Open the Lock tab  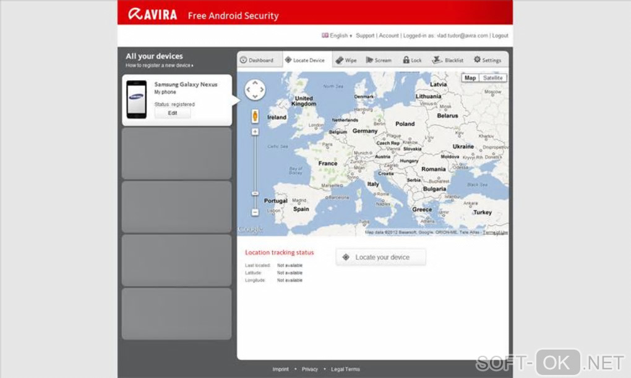412,61
